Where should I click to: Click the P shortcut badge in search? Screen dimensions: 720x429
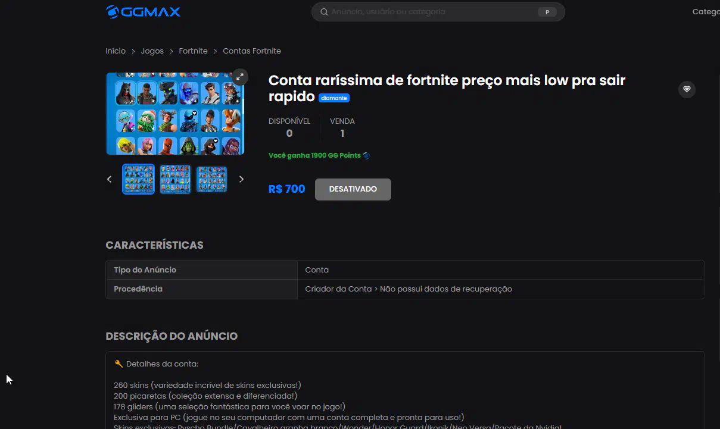547,12
